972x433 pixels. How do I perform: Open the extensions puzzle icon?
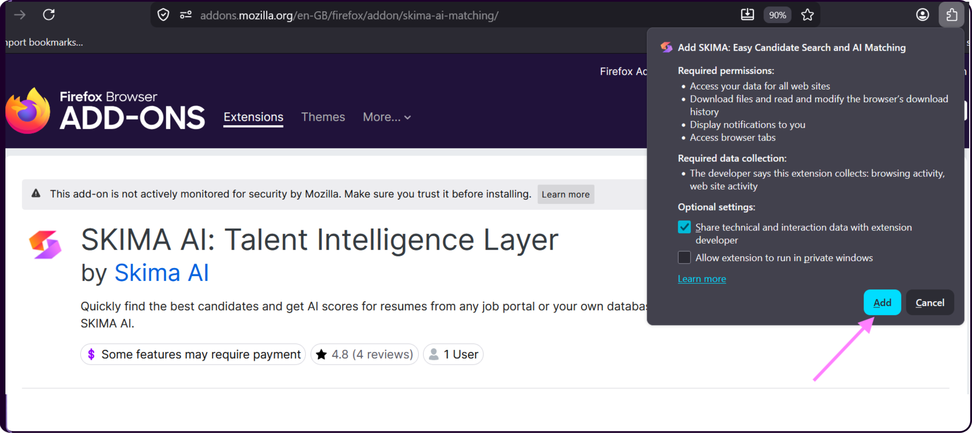click(952, 15)
